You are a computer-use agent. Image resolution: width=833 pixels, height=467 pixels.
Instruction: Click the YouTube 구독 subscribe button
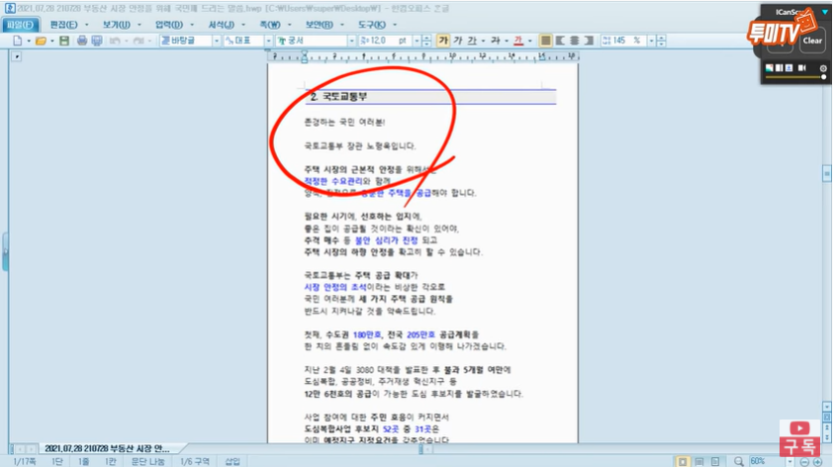pyautogui.click(x=799, y=438)
